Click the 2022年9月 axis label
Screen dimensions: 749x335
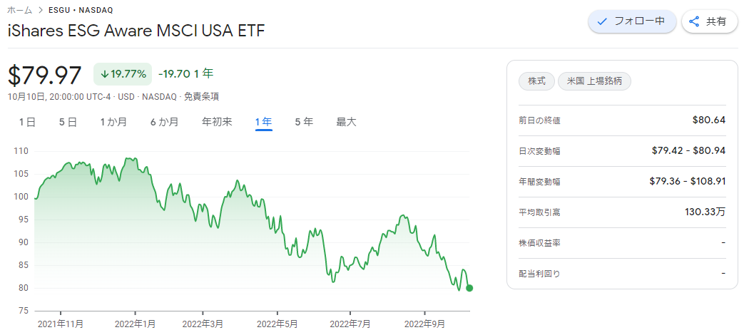point(424,324)
